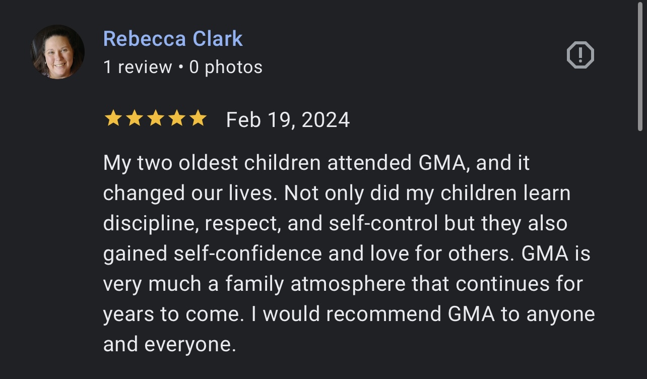Click the second gold rating star

pos(134,119)
